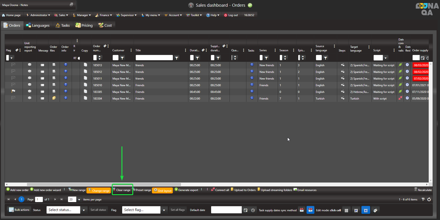440x220 pixels.
Task: Open the Finance menu
Action: pyautogui.click(x=104, y=15)
